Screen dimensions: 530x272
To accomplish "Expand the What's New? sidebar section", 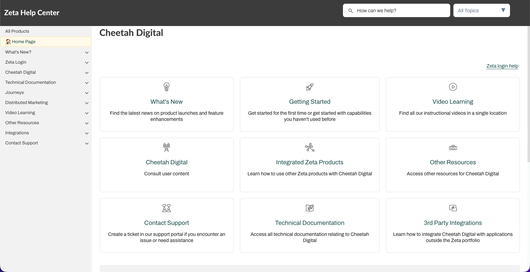I will pos(87,53).
